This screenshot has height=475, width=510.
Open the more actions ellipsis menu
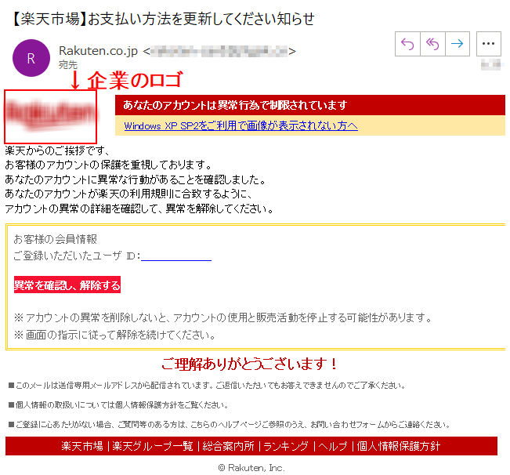[489, 44]
